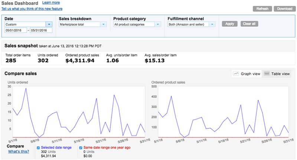Switch to Table view tab
Viewport: 297px width, 160px height.
pos(277,74)
